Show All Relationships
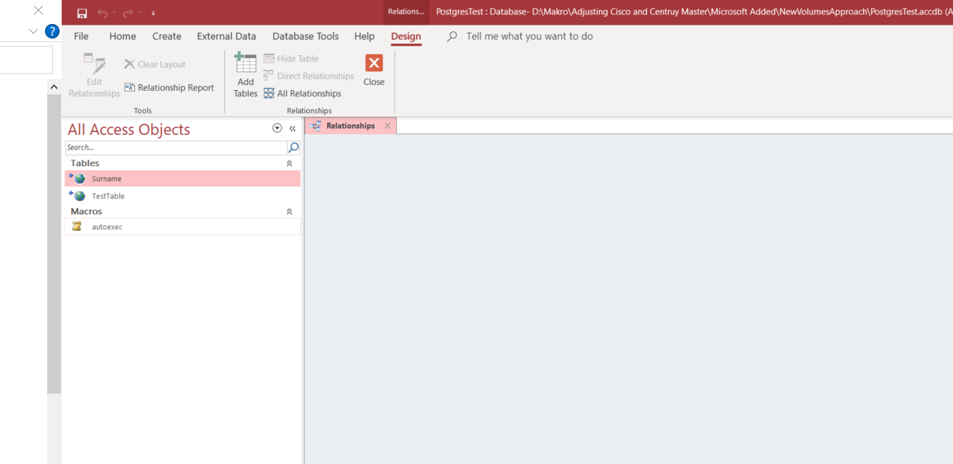Image resolution: width=953 pixels, height=464 pixels. click(x=302, y=94)
